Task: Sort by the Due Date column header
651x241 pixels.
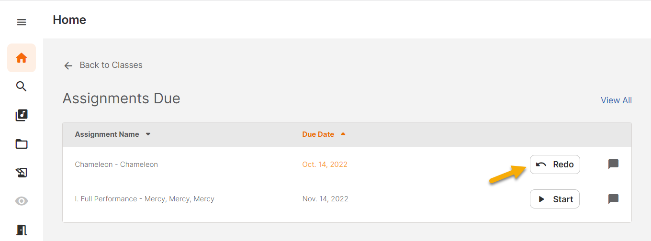Action: (x=318, y=134)
